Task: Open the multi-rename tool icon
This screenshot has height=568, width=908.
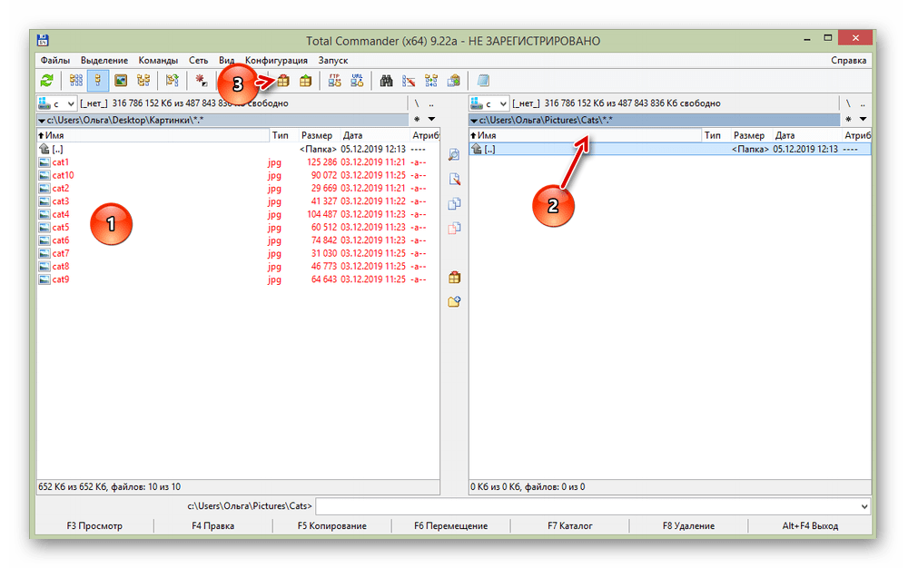Action: pyautogui.click(x=409, y=81)
